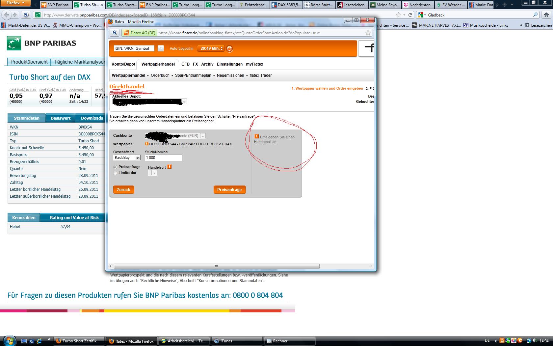553x346 pixels.
Task: Select the Preisanfrage radio option
Action: [115, 167]
